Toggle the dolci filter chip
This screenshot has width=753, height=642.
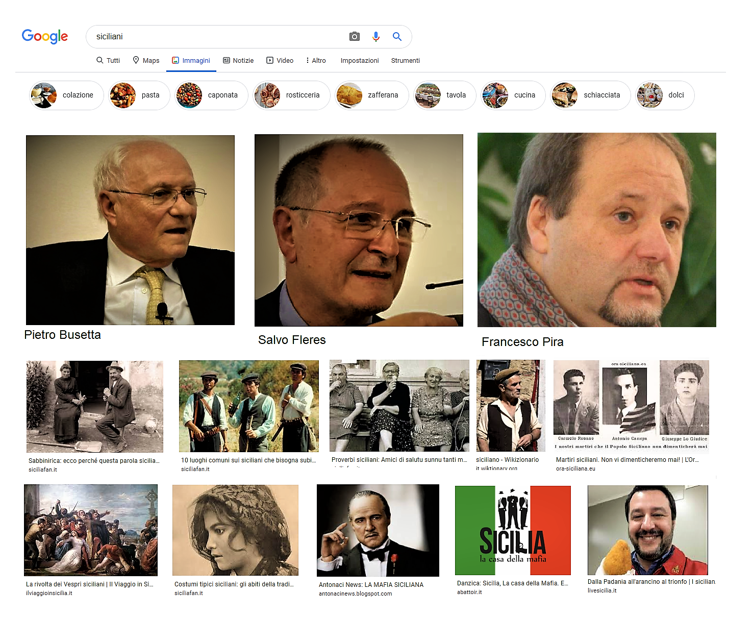tap(664, 95)
